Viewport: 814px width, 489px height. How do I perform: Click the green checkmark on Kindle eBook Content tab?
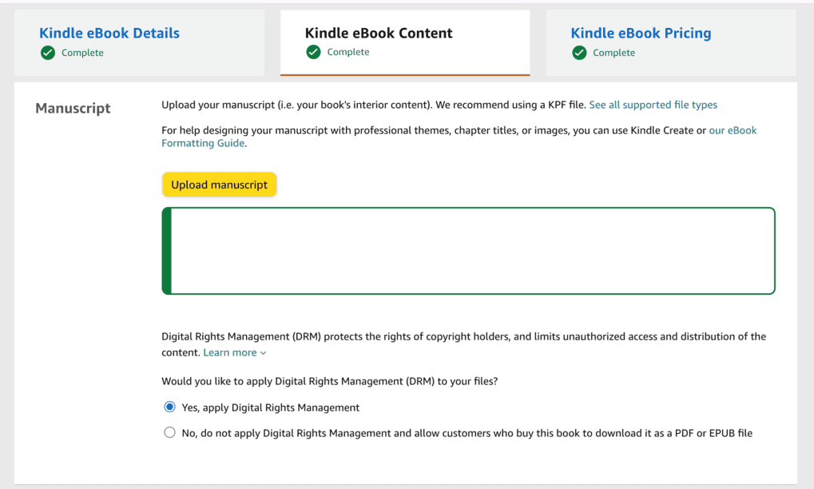click(314, 51)
